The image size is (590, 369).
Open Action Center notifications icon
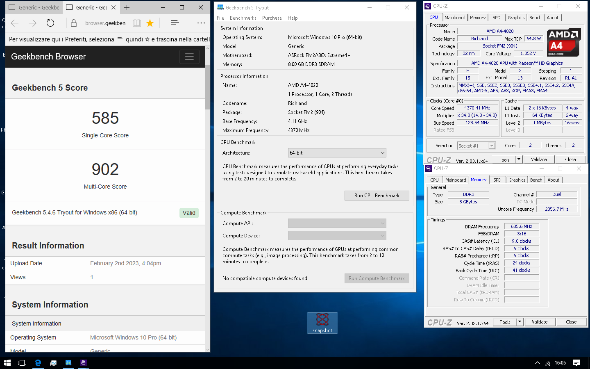[576, 363]
